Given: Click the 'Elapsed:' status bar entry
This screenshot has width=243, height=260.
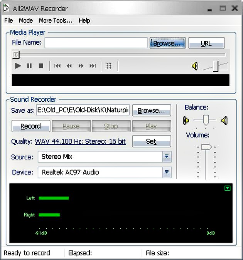Looking at the screenshot, I should (80, 253).
